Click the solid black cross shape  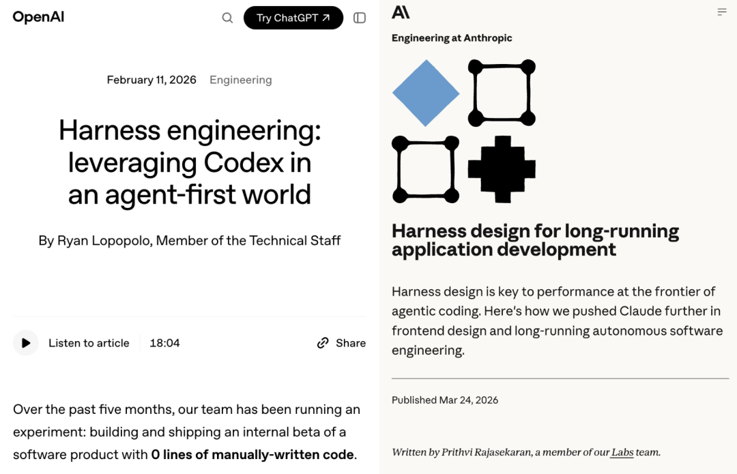coord(502,169)
